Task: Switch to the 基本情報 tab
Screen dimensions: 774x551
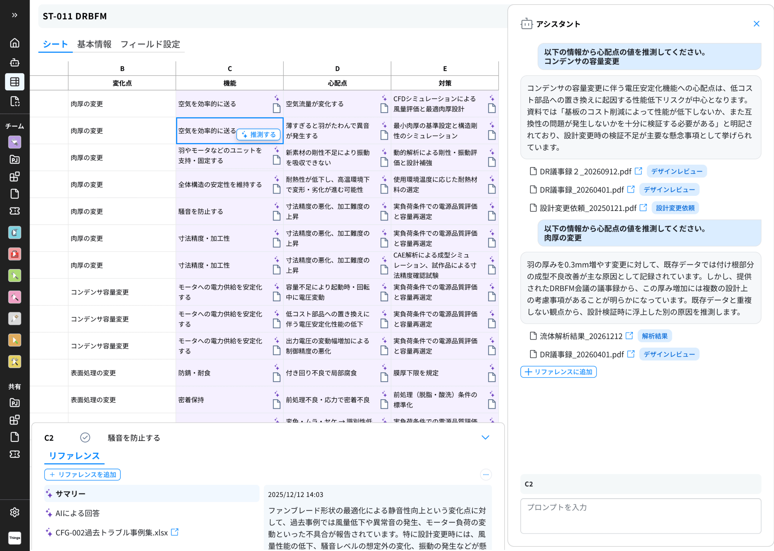Action: 94,44
